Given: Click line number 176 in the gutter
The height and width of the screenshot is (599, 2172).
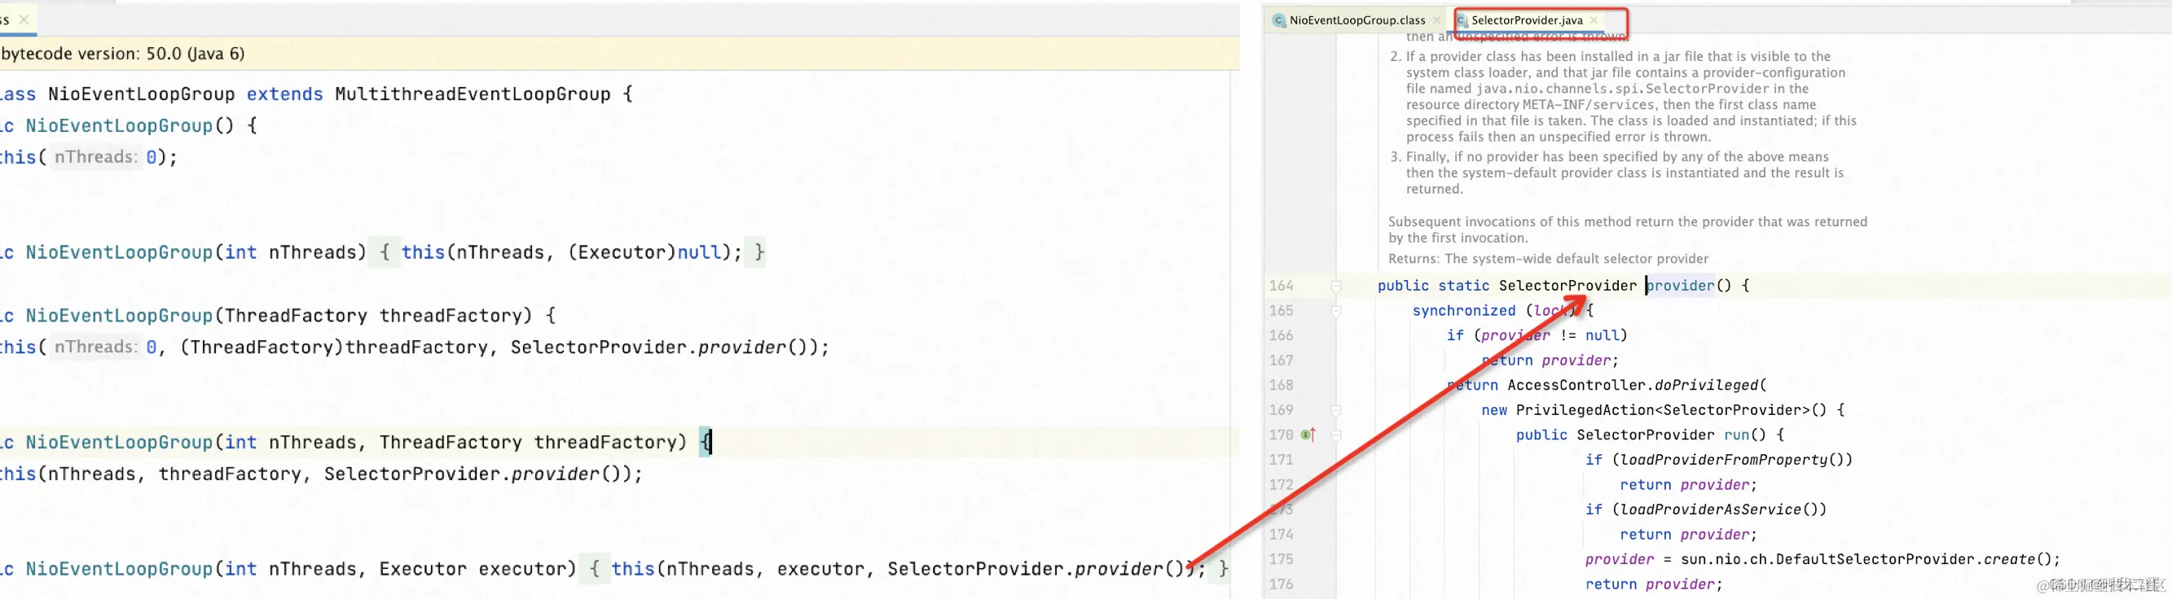Looking at the screenshot, I should point(1281,584).
